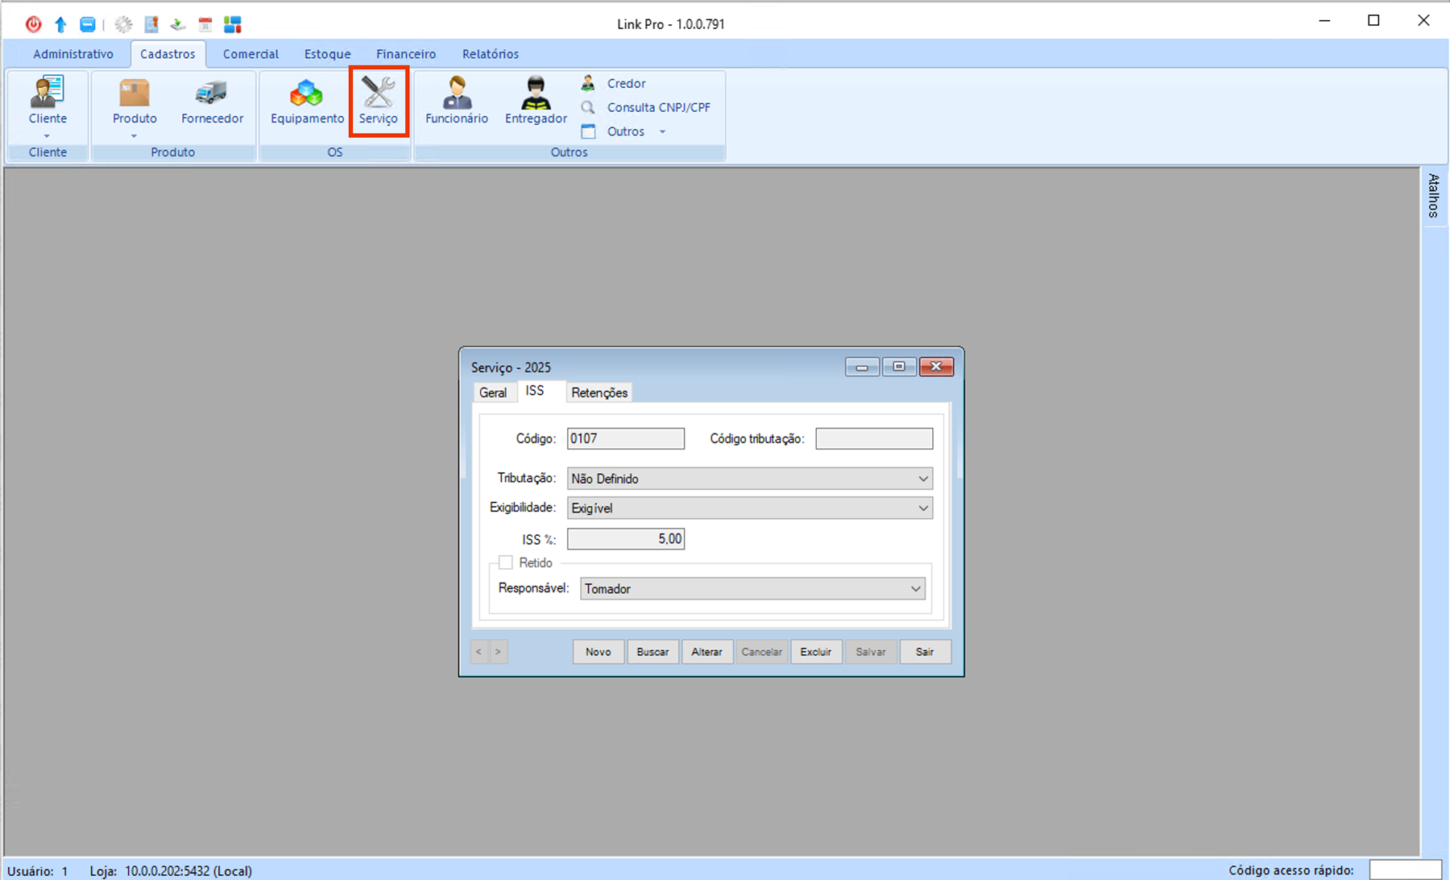Screen dimensions: 1450x880
Task: Open the Entregador icon
Action: tap(536, 93)
